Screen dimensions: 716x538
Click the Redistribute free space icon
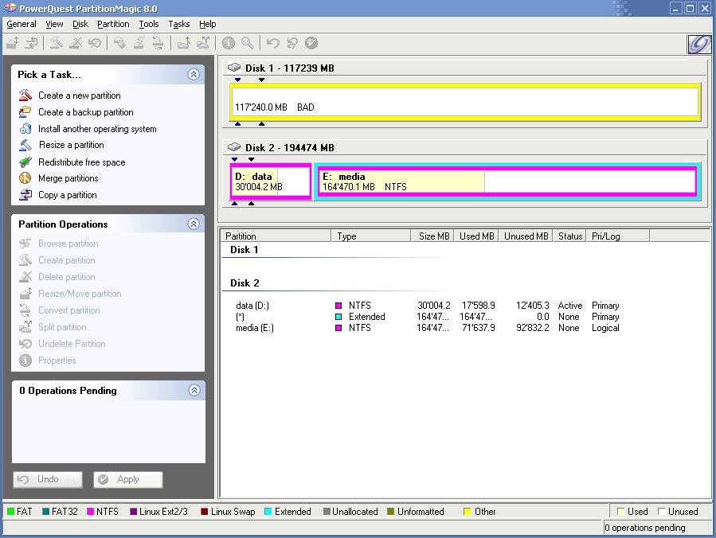pyautogui.click(x=25, y=162)
